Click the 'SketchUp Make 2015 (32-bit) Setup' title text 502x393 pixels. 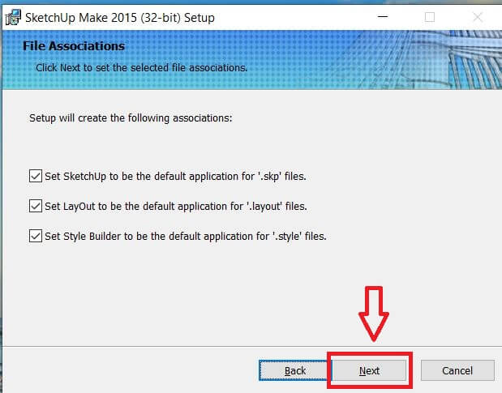click(122, 17)
